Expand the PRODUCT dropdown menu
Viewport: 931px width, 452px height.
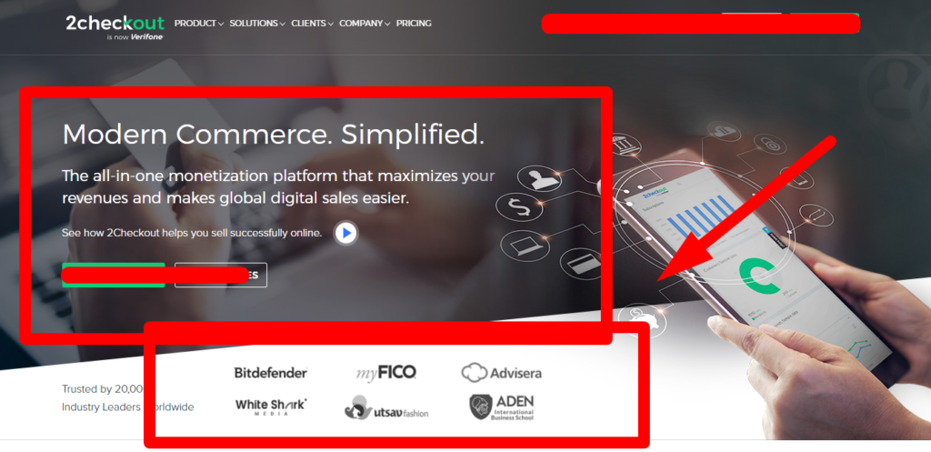199,24
